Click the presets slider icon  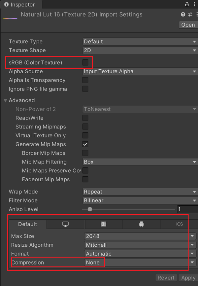coord(190,15)
